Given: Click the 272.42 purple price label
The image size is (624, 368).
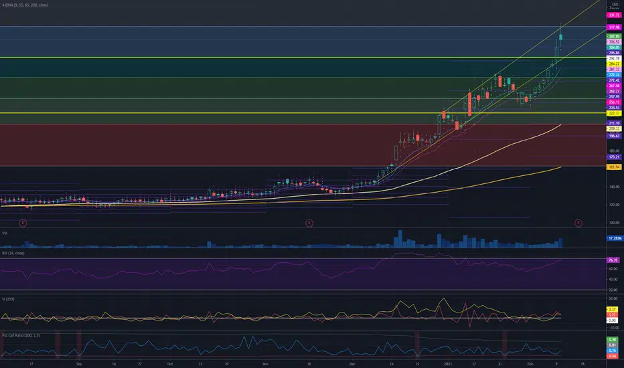Looking at the screenshot, I should click(x=614, y=80).
